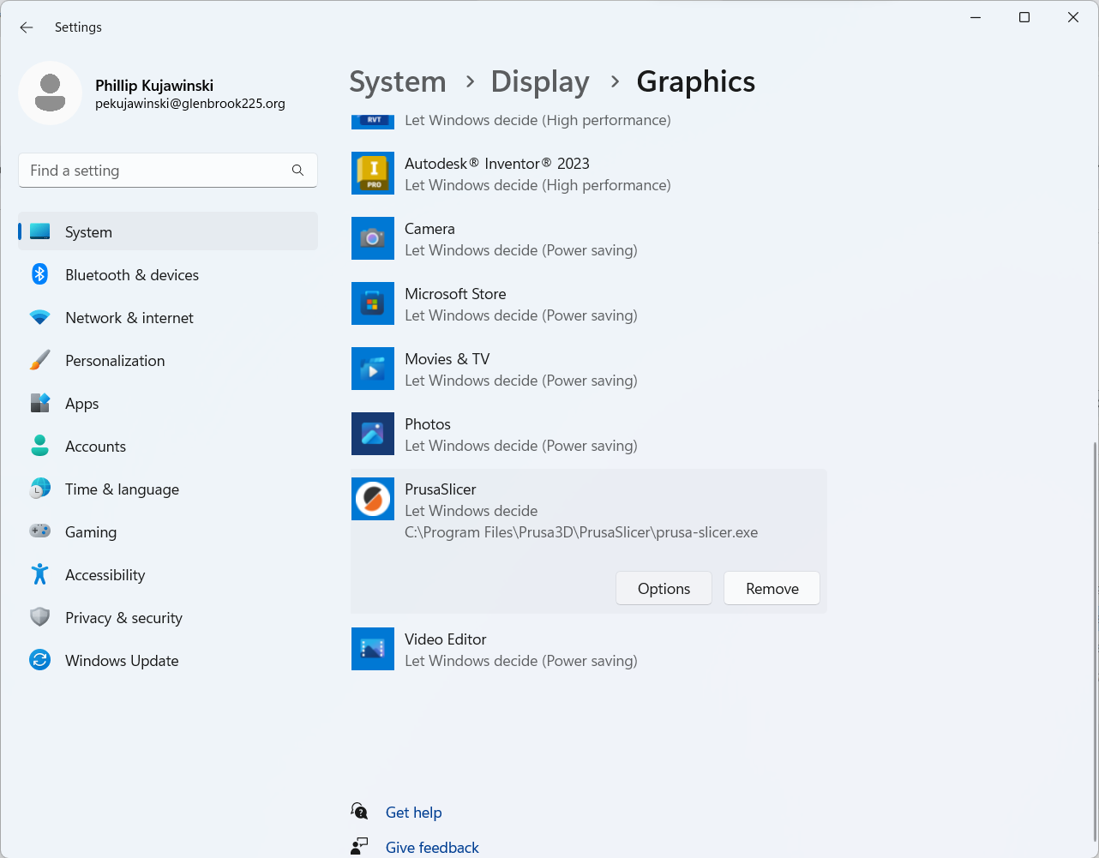Click the Give feedback icon
This screenshot has width=1099, height=858.
click(x=360, y=847)
